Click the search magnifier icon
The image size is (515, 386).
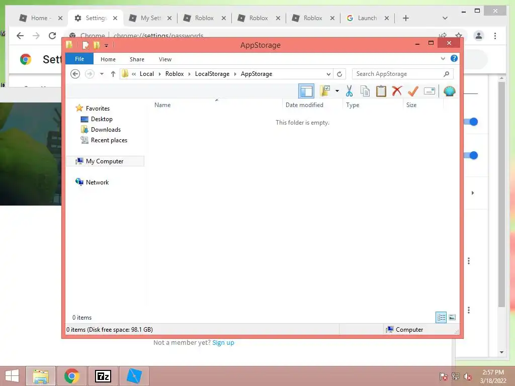click(446, 74)
